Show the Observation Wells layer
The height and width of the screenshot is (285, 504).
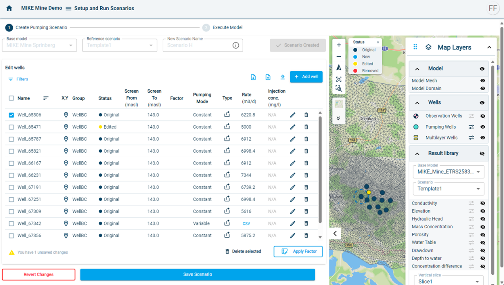click(x=483, y=116)
